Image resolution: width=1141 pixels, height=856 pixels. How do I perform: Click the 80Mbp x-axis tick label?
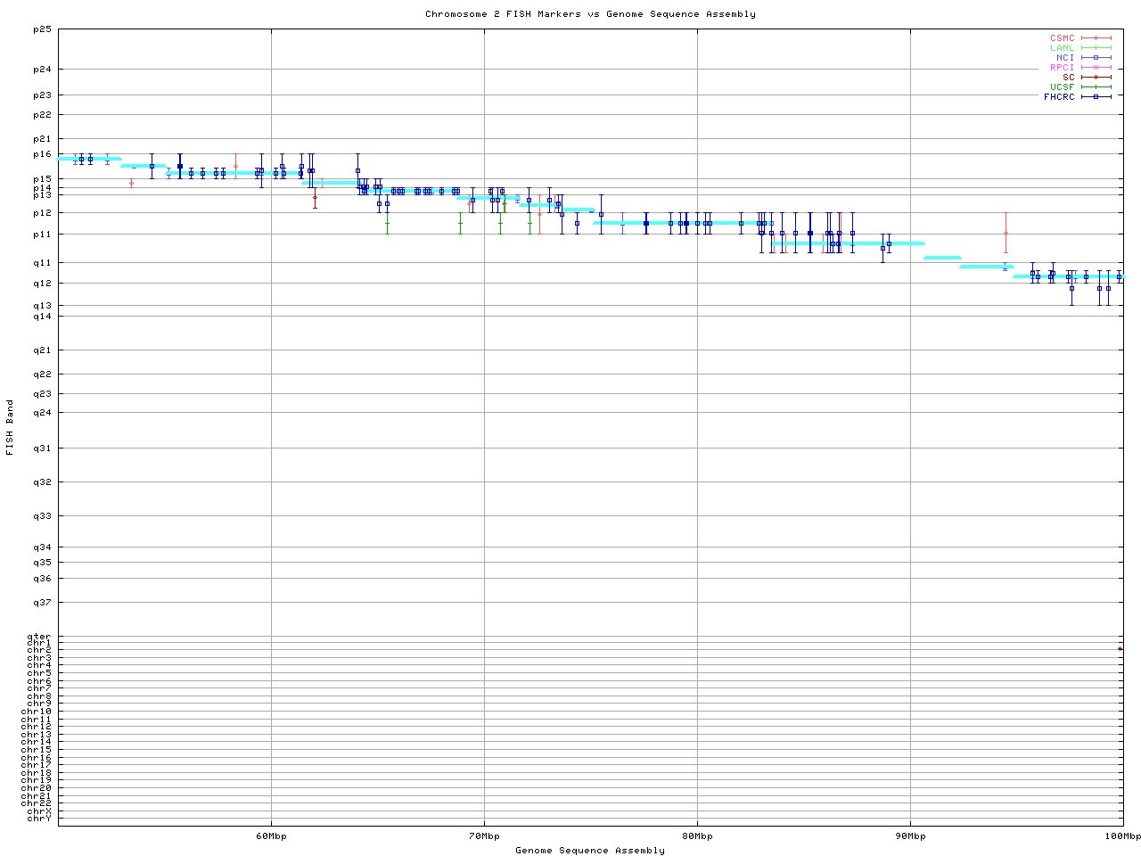pos(697,836)
